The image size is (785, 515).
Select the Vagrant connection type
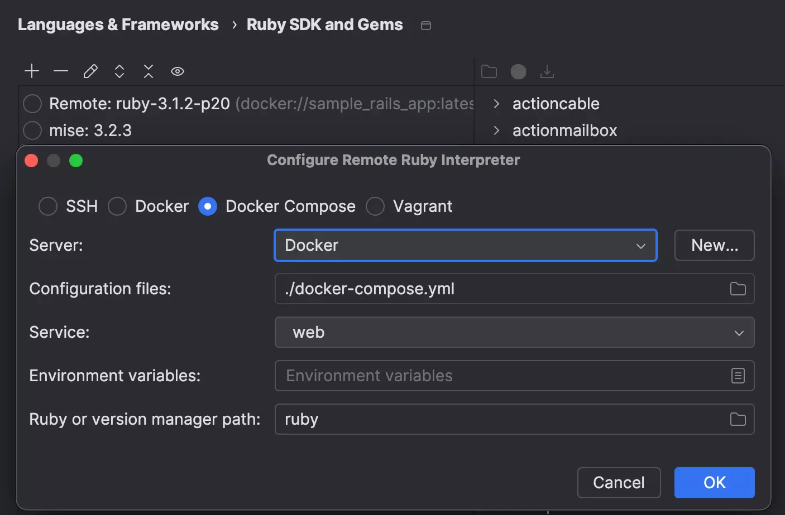coord(375,206)
